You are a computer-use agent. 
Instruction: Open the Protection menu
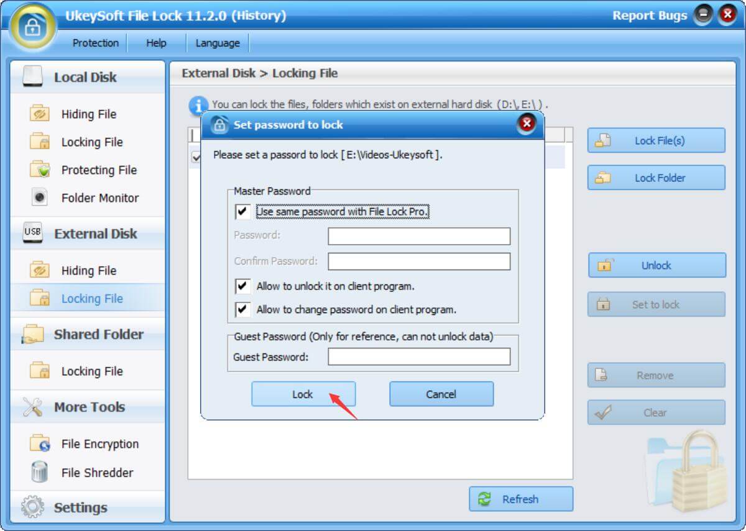pos(95,42)
